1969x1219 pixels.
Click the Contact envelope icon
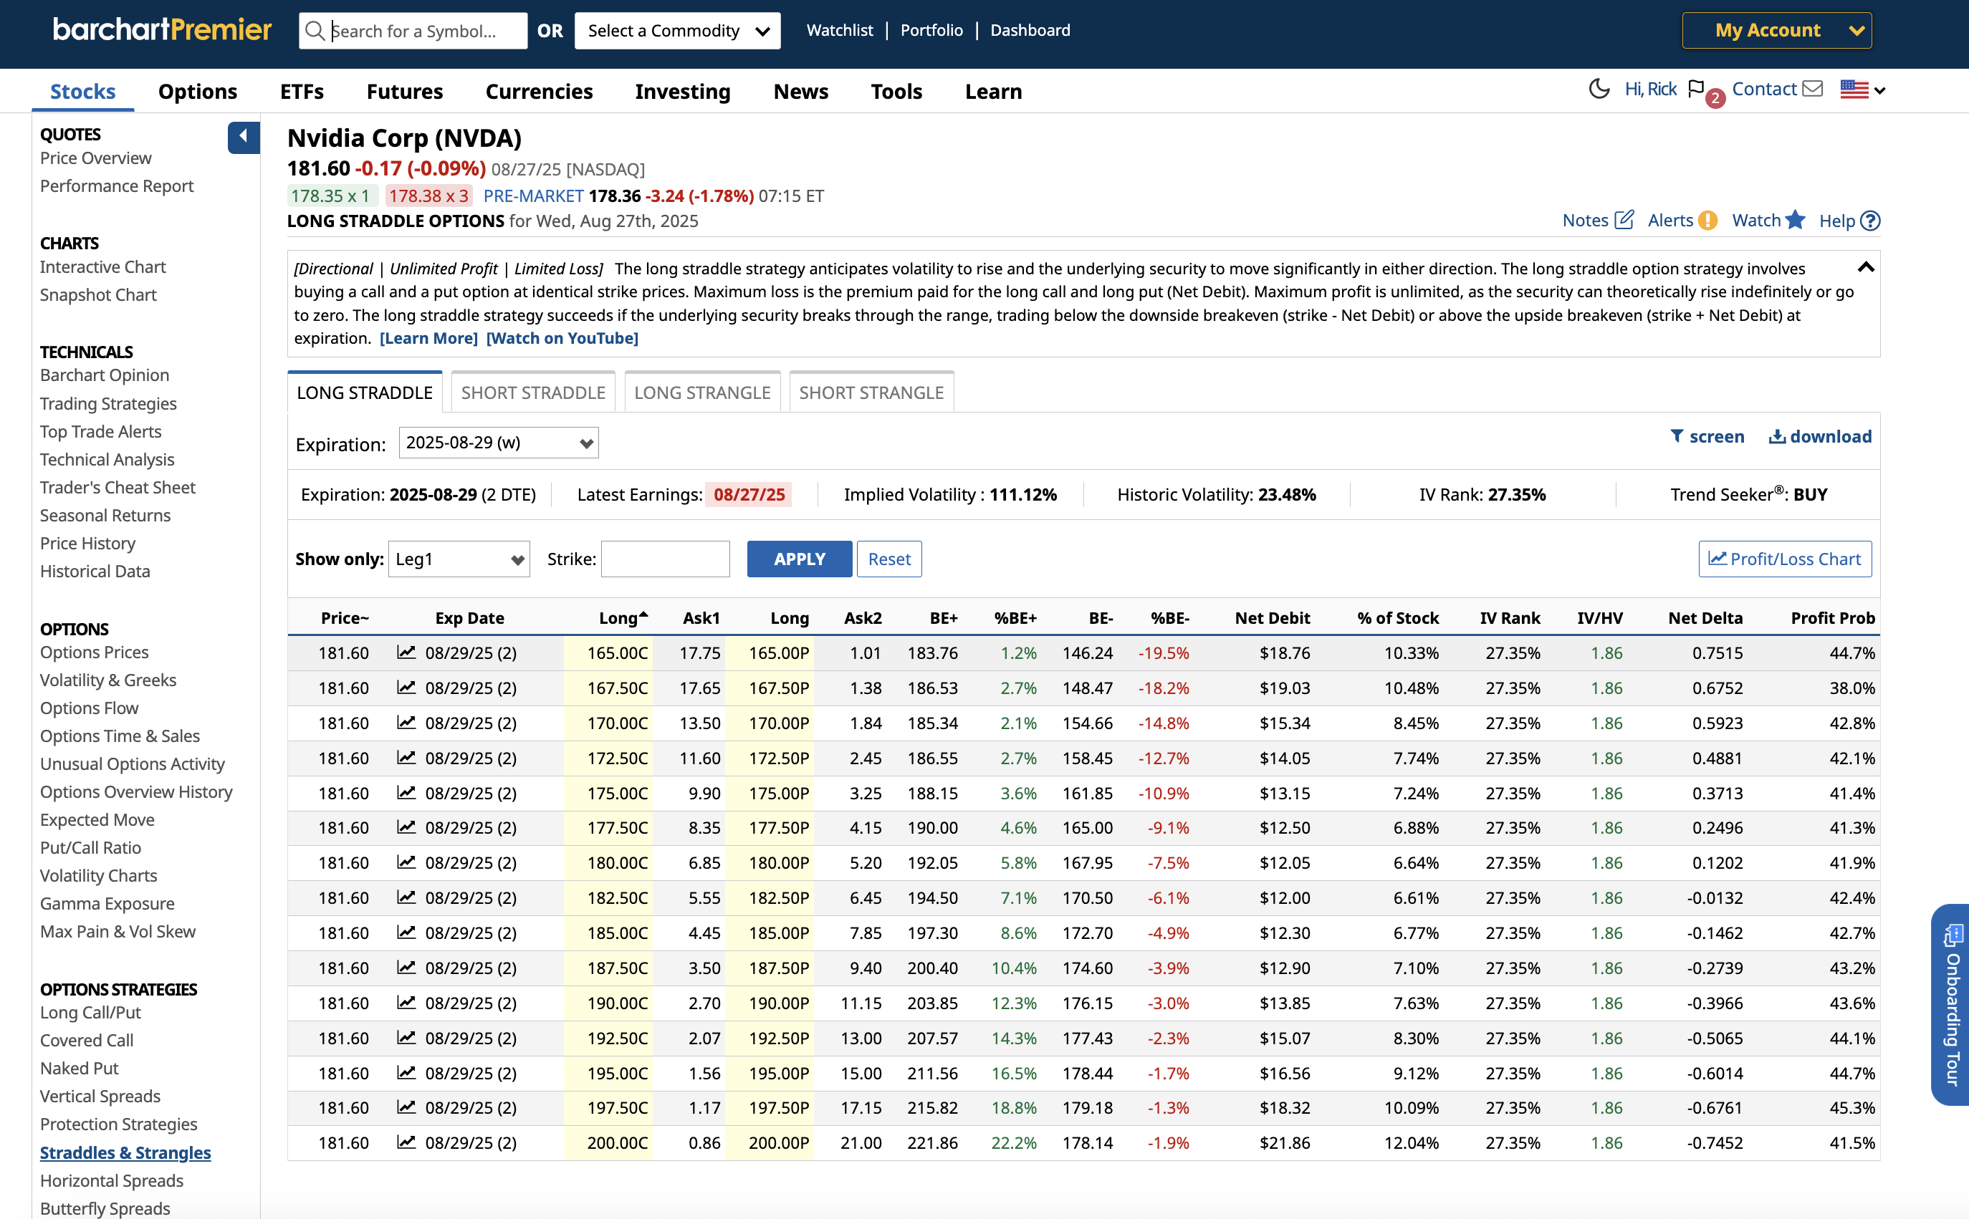[x=1813, y=89]
